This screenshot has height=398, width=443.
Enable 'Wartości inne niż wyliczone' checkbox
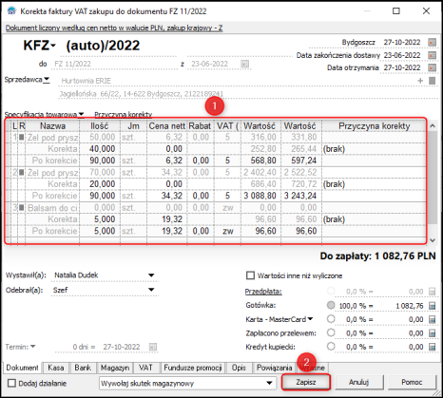[250, 275]
